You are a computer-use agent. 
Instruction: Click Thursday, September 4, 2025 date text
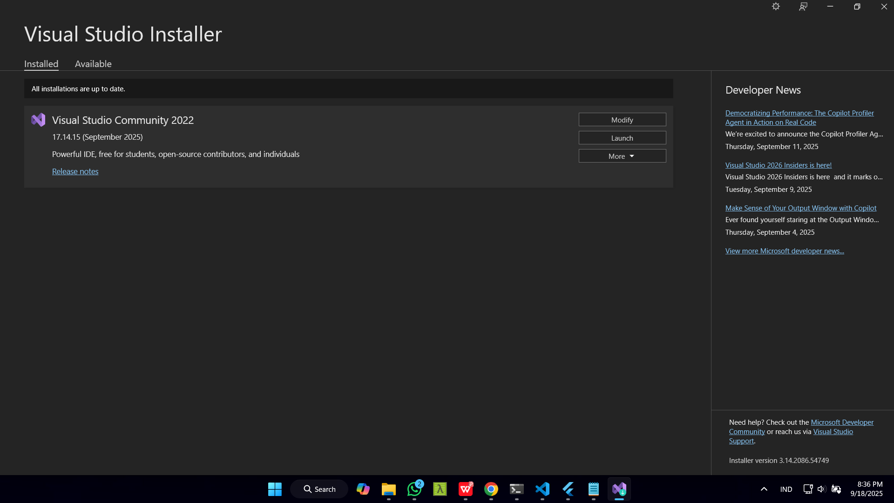(x=770, y=232)
